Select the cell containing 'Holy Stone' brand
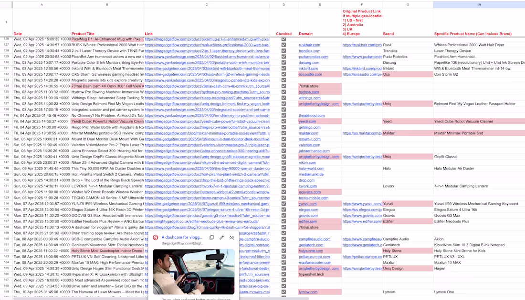The image size is (525, 300). (408, 251)
